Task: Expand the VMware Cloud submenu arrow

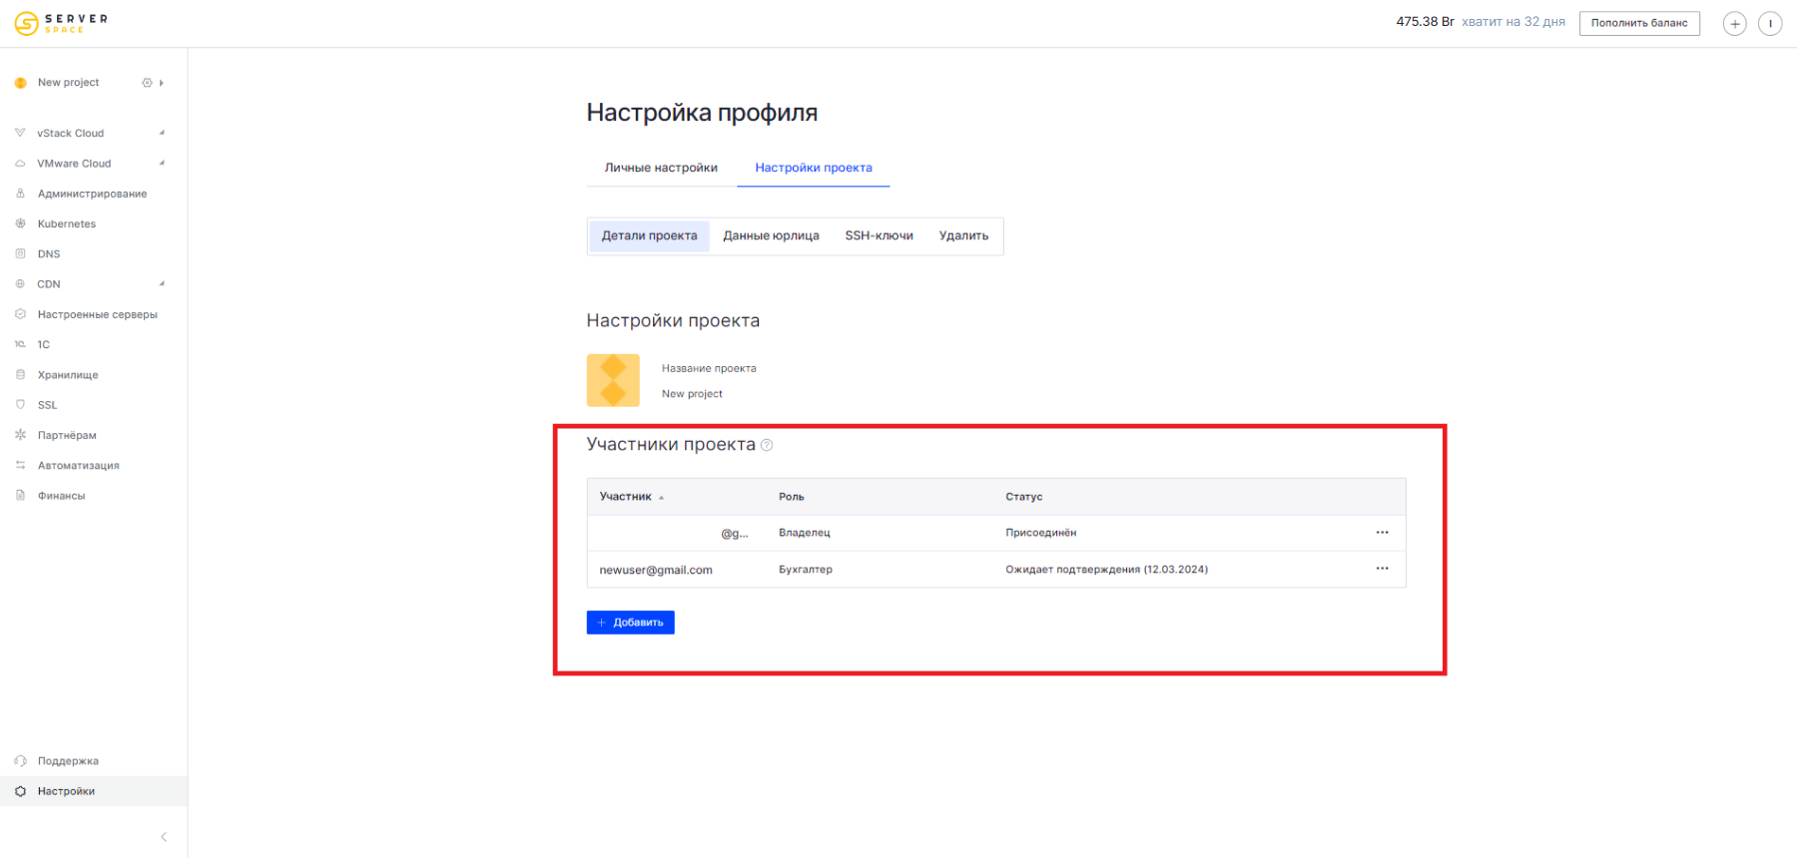Action: click(x=162, y=163)
